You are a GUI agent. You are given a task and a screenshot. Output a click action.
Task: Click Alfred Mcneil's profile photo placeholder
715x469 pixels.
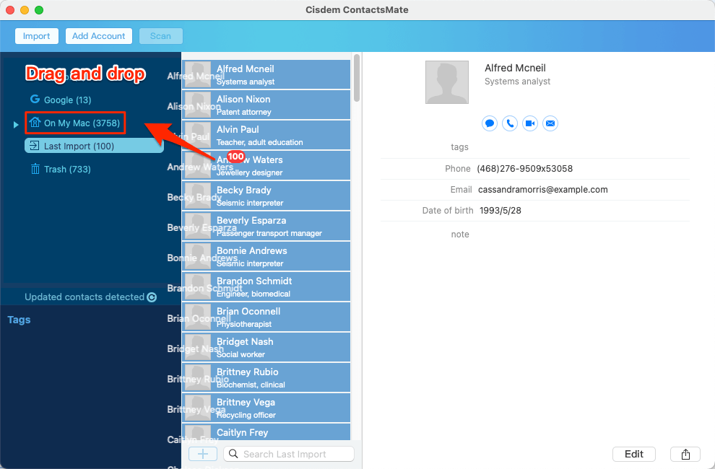pyautogui.click(x=447, y=82)
